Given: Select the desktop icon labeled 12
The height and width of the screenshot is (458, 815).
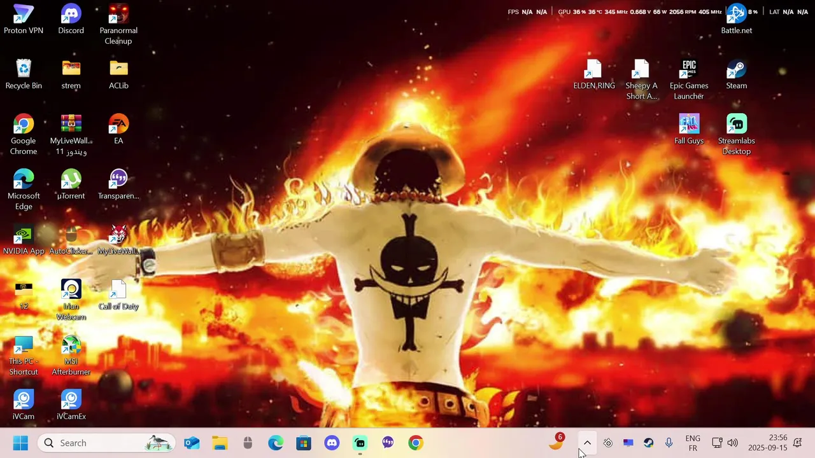Looking at the screenshot, I should click(24, 295).
